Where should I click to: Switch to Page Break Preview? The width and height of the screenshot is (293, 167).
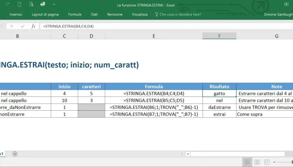pos(267,162)
